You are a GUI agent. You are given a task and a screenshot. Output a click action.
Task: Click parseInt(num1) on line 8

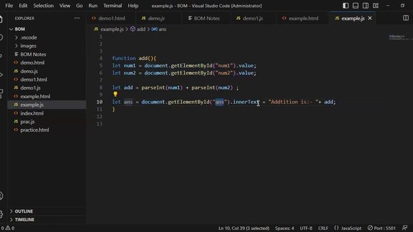[x=162, y=88]
